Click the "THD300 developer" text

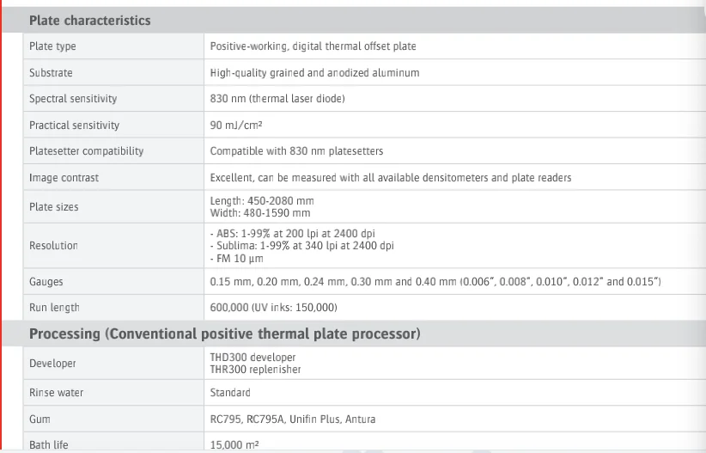click(253, 358)
